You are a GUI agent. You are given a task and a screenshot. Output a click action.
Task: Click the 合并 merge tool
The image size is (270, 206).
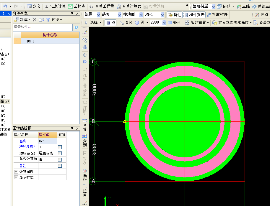(x=85, y=125)
